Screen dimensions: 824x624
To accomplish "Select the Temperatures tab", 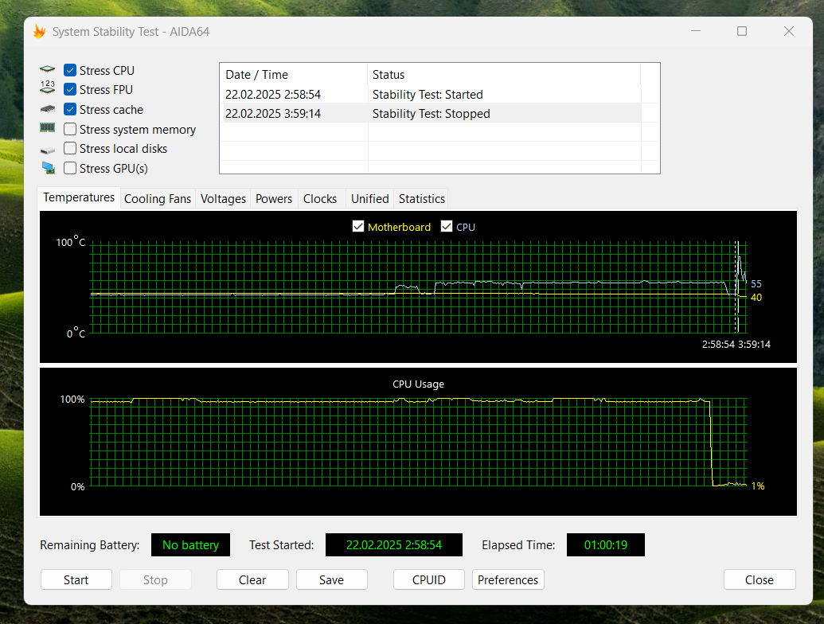I will tap(79, 197).
